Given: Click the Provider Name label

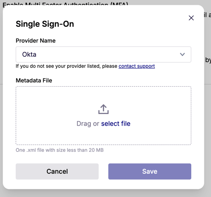Looking at the screenshot, I should coord(36,41).
